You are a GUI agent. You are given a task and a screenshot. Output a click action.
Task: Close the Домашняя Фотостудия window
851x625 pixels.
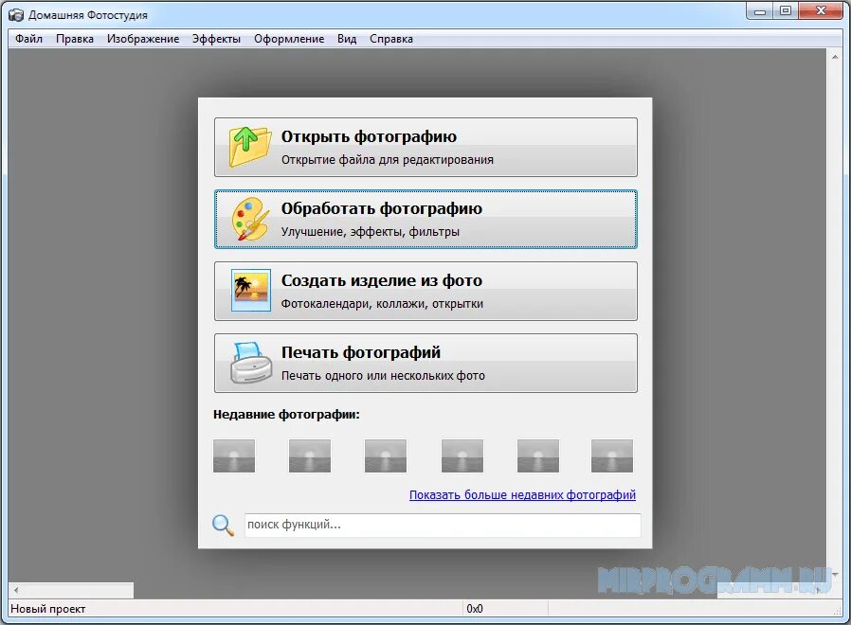822,12
